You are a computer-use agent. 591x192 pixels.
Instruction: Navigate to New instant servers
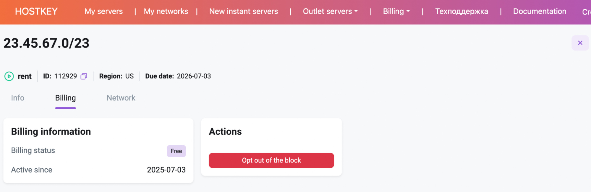point(244,12)
